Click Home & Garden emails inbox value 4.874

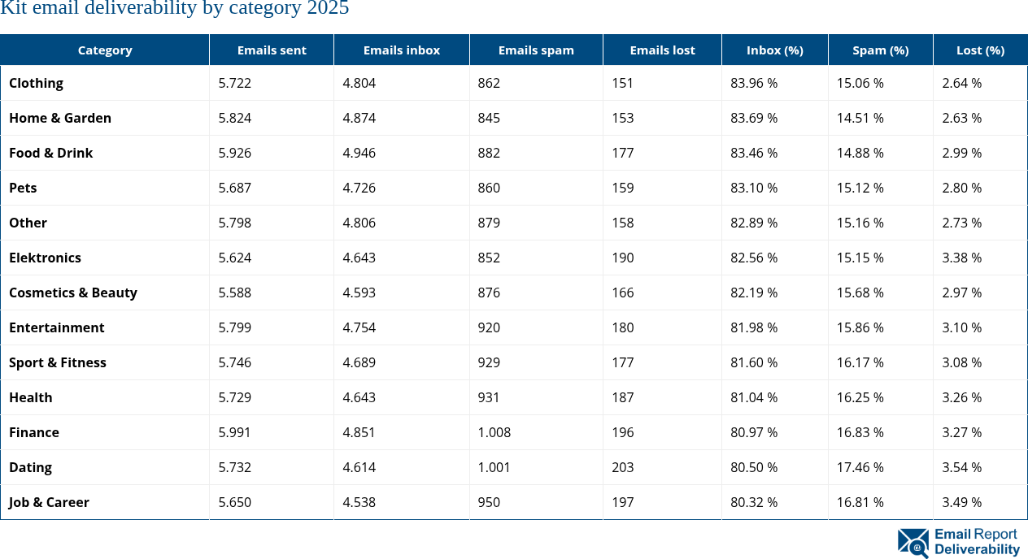click(x=359, y=118)
